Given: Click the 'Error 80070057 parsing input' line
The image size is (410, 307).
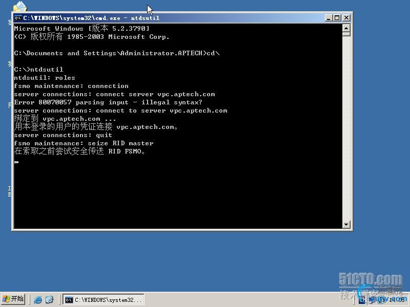Looking at the screenshot, I should [108, 102].
